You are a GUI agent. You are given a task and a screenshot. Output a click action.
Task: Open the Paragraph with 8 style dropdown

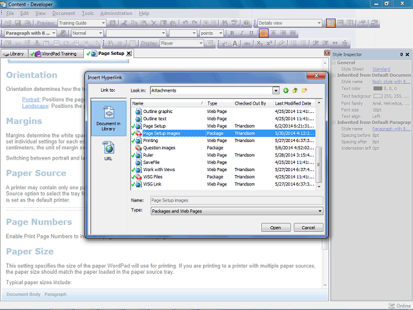tap(54, 33)
